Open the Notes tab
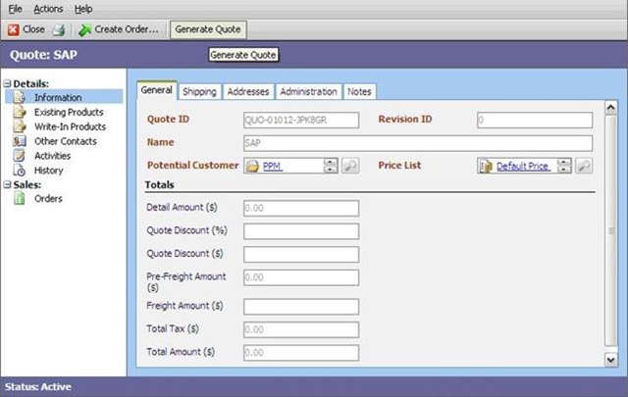This screenshot has height=397, width=628. point(359,91)
